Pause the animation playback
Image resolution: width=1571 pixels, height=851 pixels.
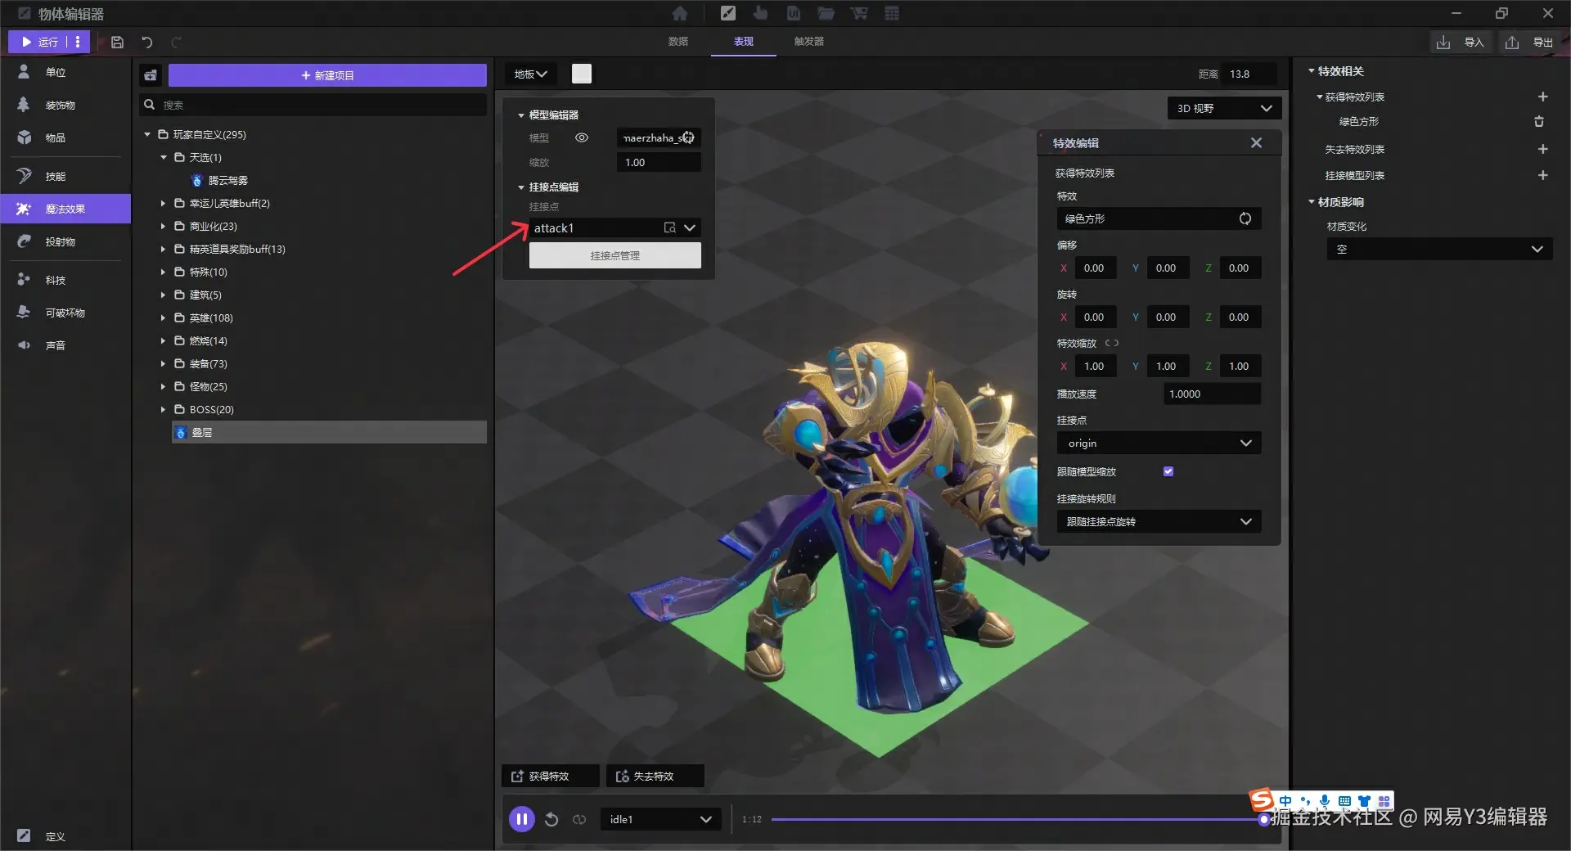[521, 819]
